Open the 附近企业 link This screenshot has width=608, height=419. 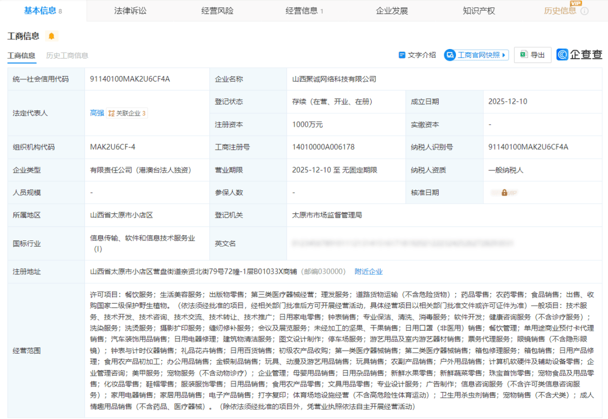[x=368, y=272]
